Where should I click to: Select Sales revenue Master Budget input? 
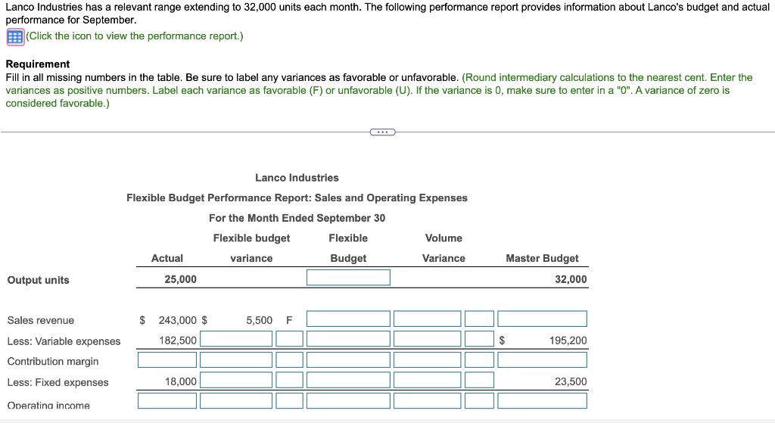[542, 319]
